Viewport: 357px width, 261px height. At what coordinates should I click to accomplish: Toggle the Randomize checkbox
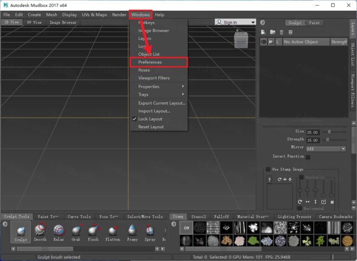point(301,177)
